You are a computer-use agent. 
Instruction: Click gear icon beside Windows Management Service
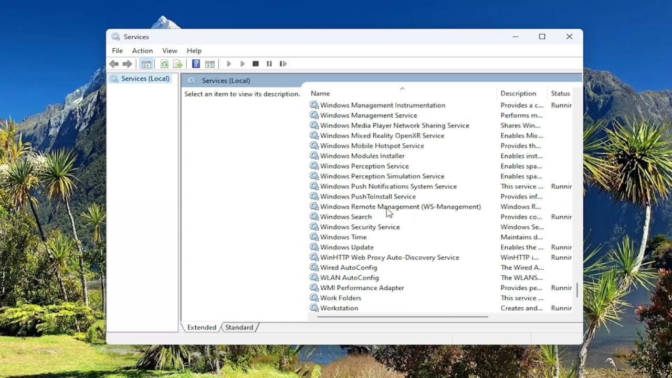[x=314, y=115]
